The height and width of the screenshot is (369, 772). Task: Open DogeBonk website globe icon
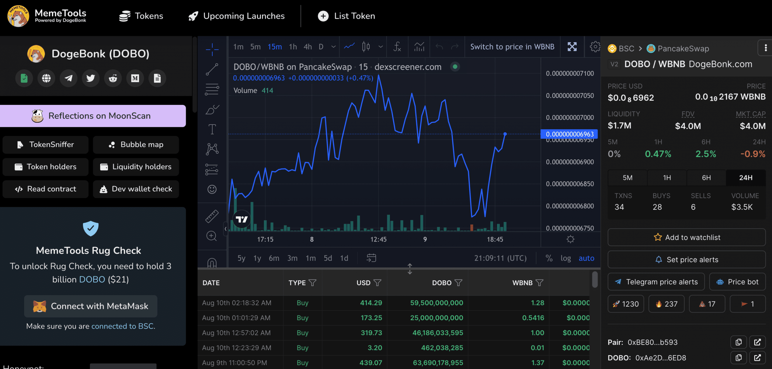click(x=46, y=78)
